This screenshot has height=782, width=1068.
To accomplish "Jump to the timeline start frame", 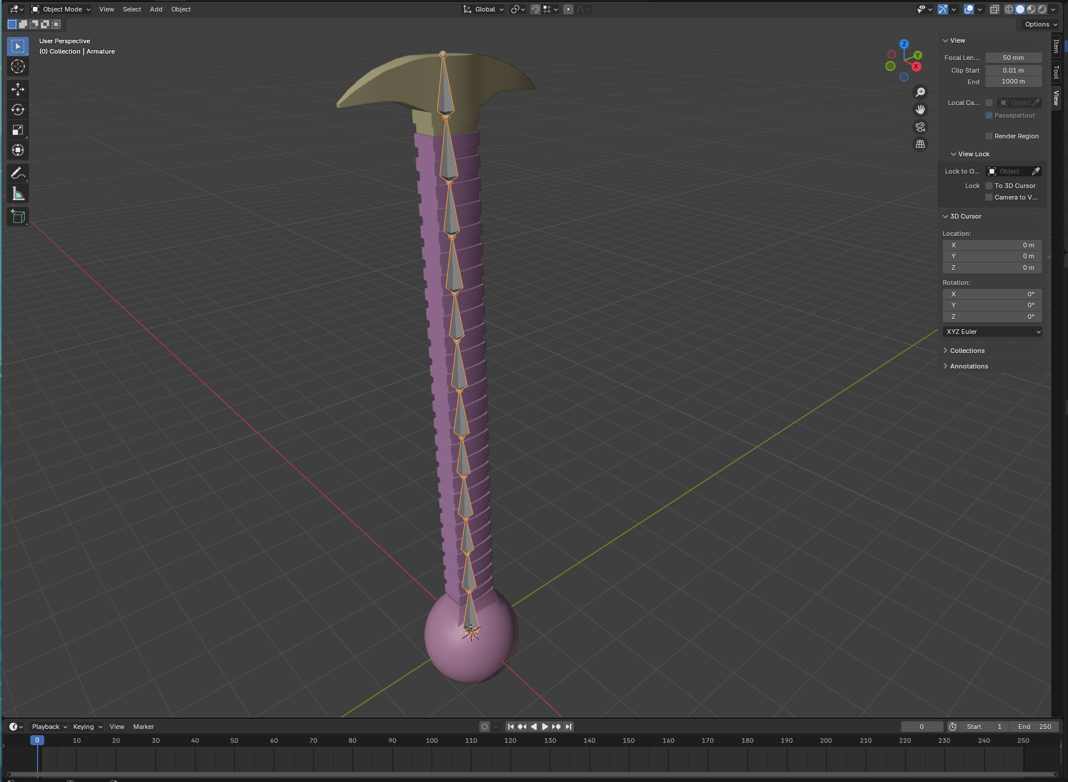I will (x=511, y=727).
